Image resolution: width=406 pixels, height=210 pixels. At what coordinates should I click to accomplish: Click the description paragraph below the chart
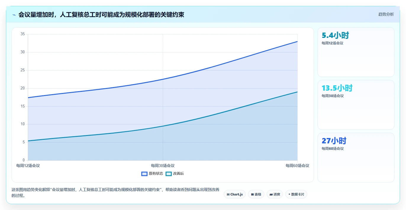[x=115, y=193]
